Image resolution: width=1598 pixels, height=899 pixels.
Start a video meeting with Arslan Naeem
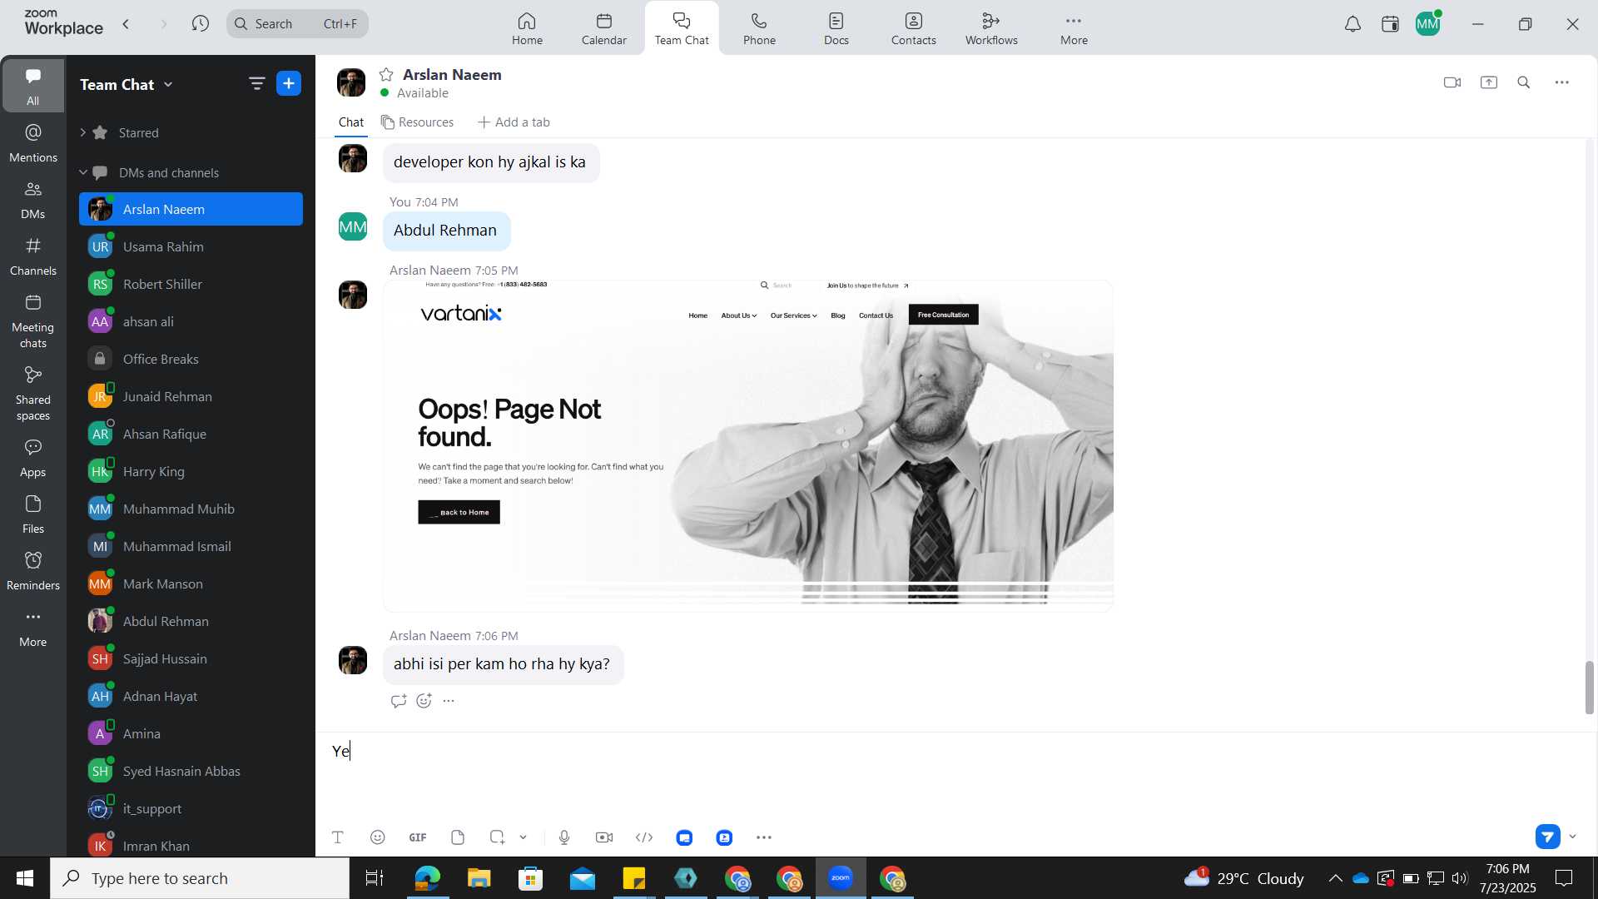(1452, 82)
